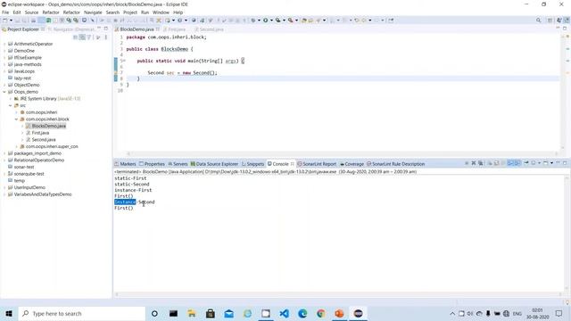Click the Windows taskbar search box
Image resolution: width=571 pixels, height=321 pixels.
pos(82,313)
